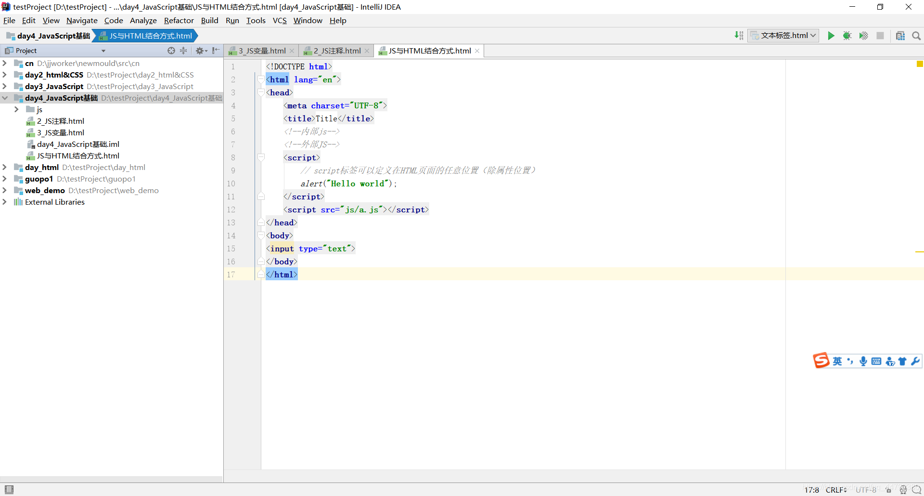924x496 pixels.
Task: Open 3_JS变量.html in project tree
Action: [60, 132]
